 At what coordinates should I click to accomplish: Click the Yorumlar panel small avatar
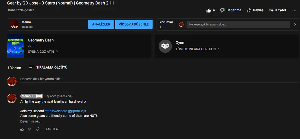(x=181, y=24)
